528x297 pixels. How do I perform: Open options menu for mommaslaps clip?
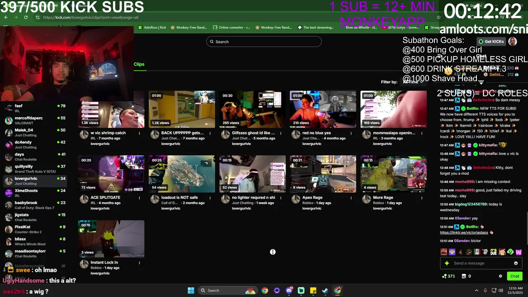pos(422,133)
